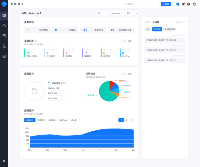
Task: Click calendar icon in 招聘进展 本周 picker
Action: [x=125, y=41]
